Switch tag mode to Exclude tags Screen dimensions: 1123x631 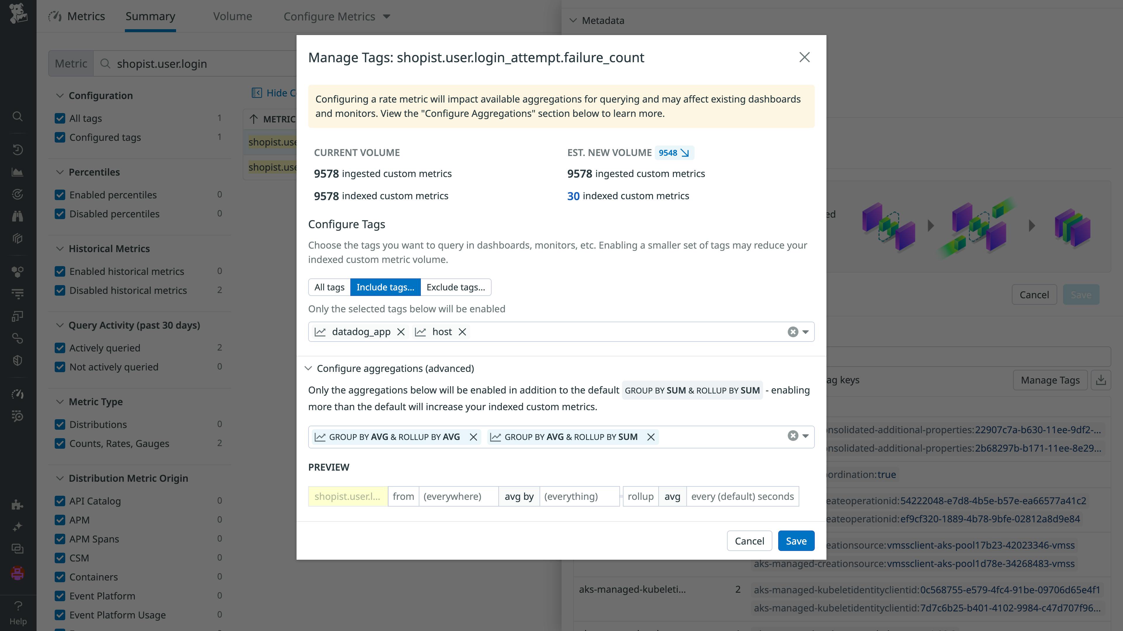coord(455,287)
